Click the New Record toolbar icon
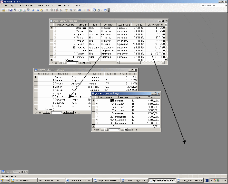Screen dimensions: 228x184 85,10
